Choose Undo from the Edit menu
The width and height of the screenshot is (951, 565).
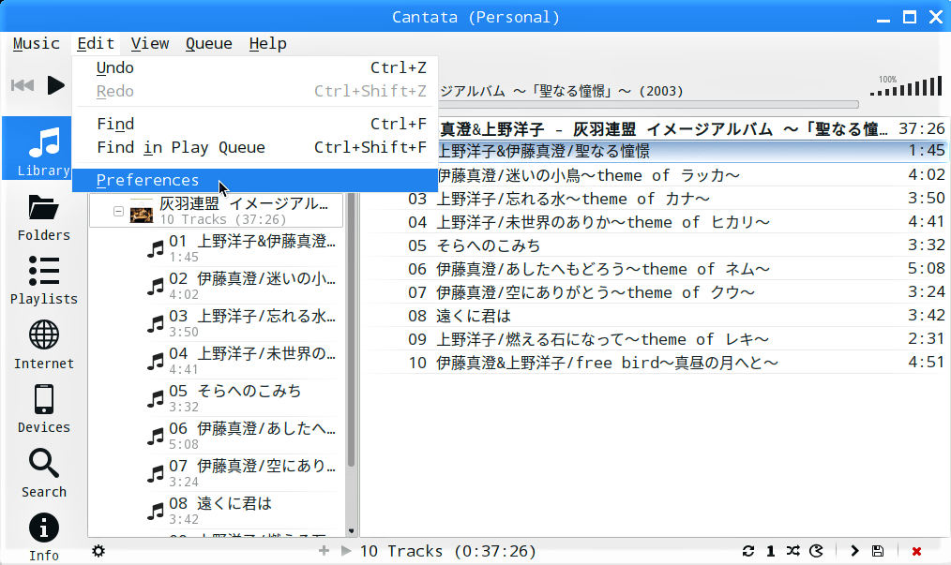click(x=255, y=67)
